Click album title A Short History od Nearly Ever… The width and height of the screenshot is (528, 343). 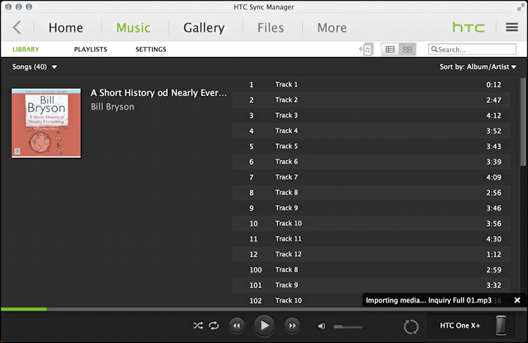pyautogui.click(x=159, y=93)
